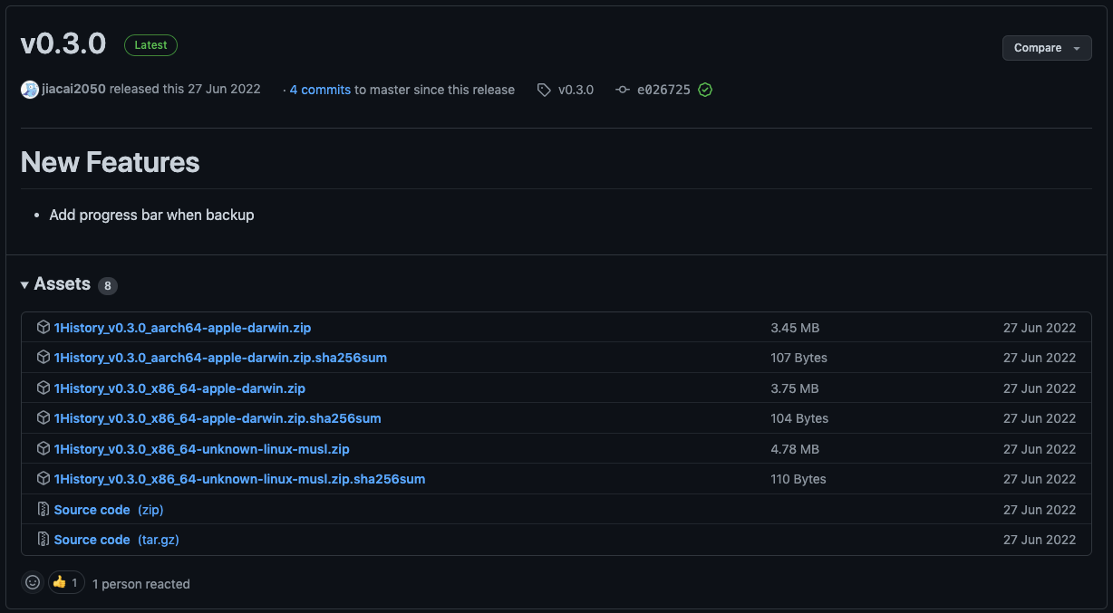1113x613 pixels.
Task: Click the green verified commit checkmark badge
Action: (x=705, y=90)
